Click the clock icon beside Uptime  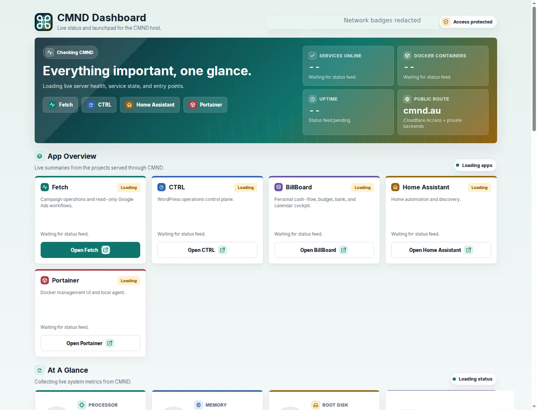pos(313,99)
